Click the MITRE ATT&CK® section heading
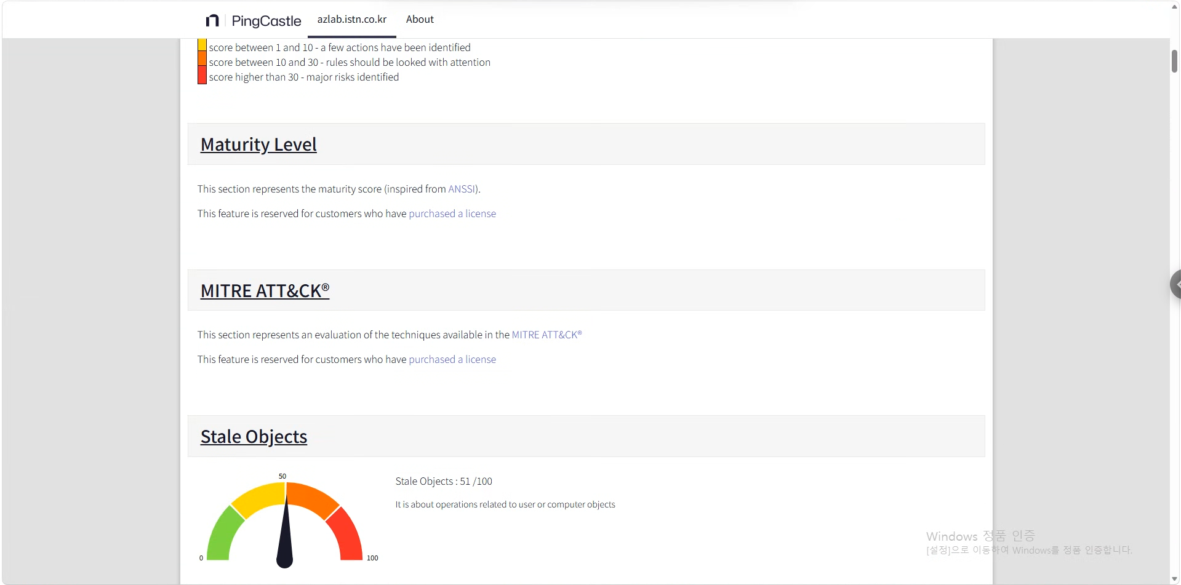Screen dimensions: 1181x585 click(x=265, y=290)
